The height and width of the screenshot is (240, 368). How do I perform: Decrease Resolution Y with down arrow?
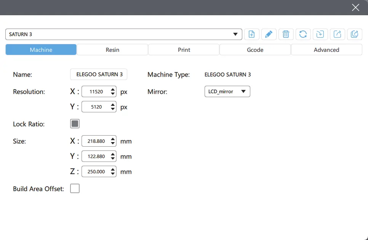113,109
